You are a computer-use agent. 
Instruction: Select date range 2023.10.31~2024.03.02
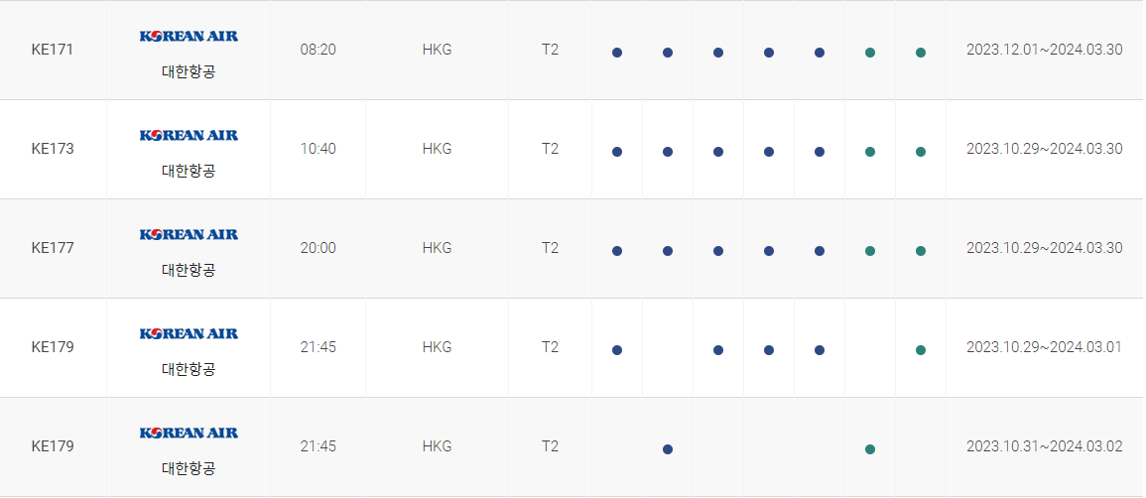point(1045,446)
